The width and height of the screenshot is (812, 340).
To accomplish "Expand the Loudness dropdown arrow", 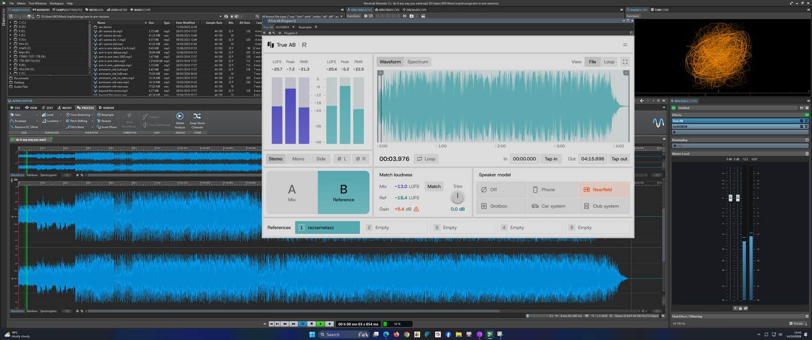I will tap(61, 121).
